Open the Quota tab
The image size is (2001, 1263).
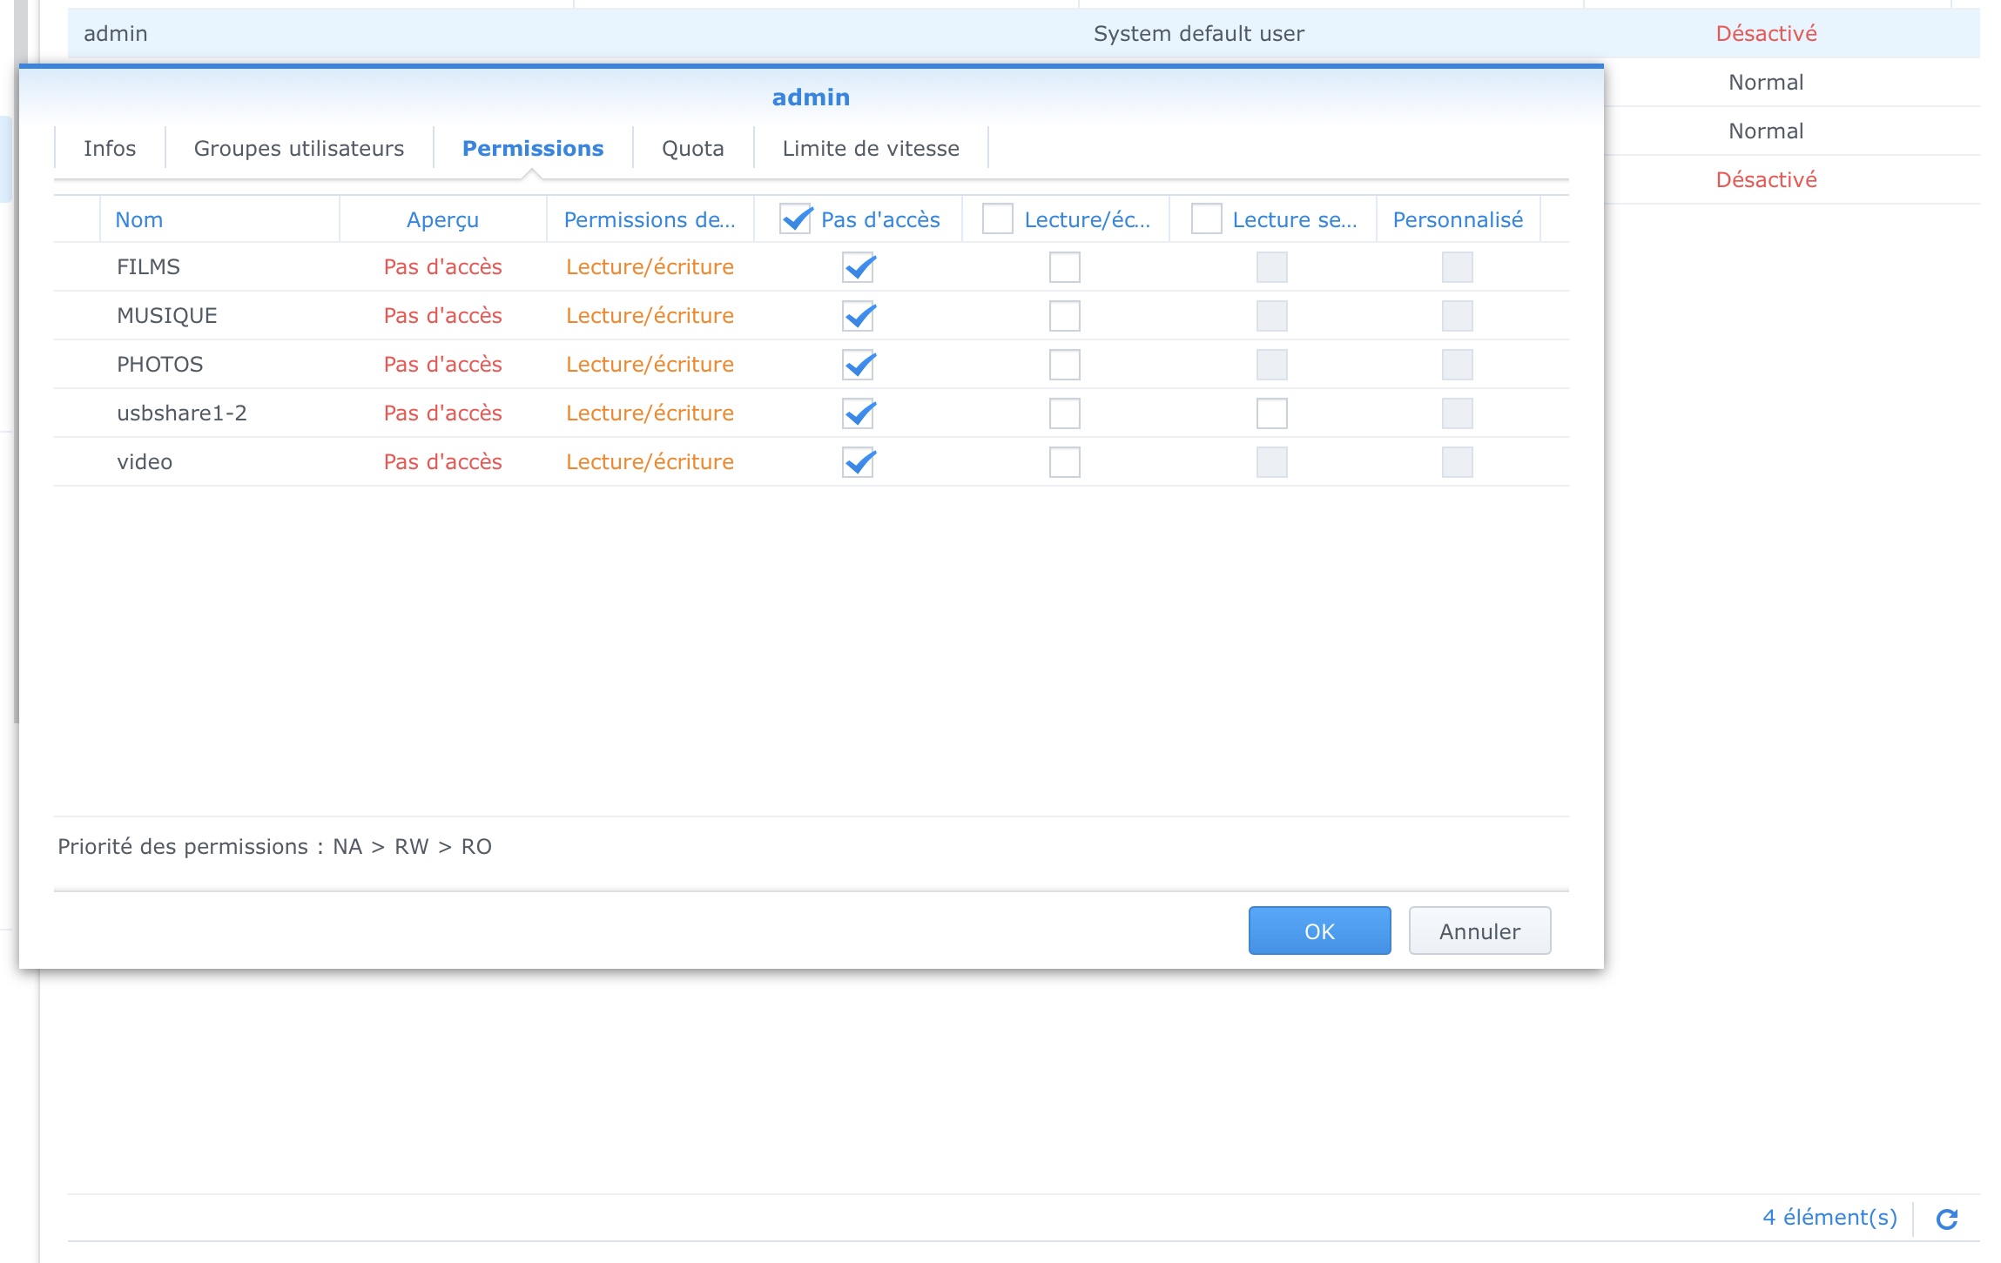point(692,149)
